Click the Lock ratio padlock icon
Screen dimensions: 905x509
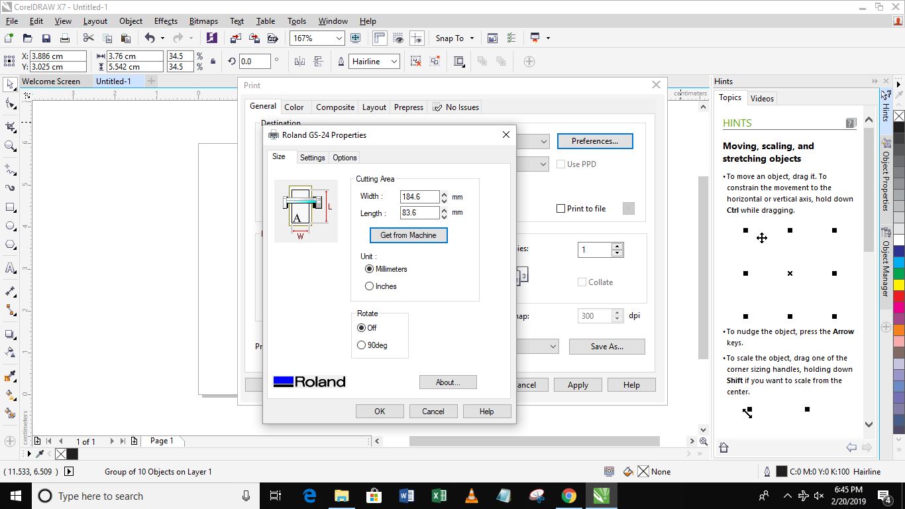(213, 62)
